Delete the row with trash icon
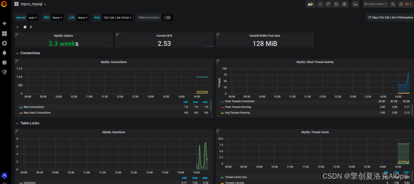 coord(31,27)
